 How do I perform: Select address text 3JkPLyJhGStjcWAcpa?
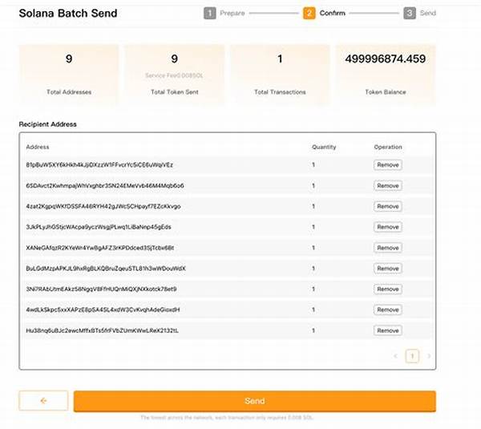click(99, 227)
